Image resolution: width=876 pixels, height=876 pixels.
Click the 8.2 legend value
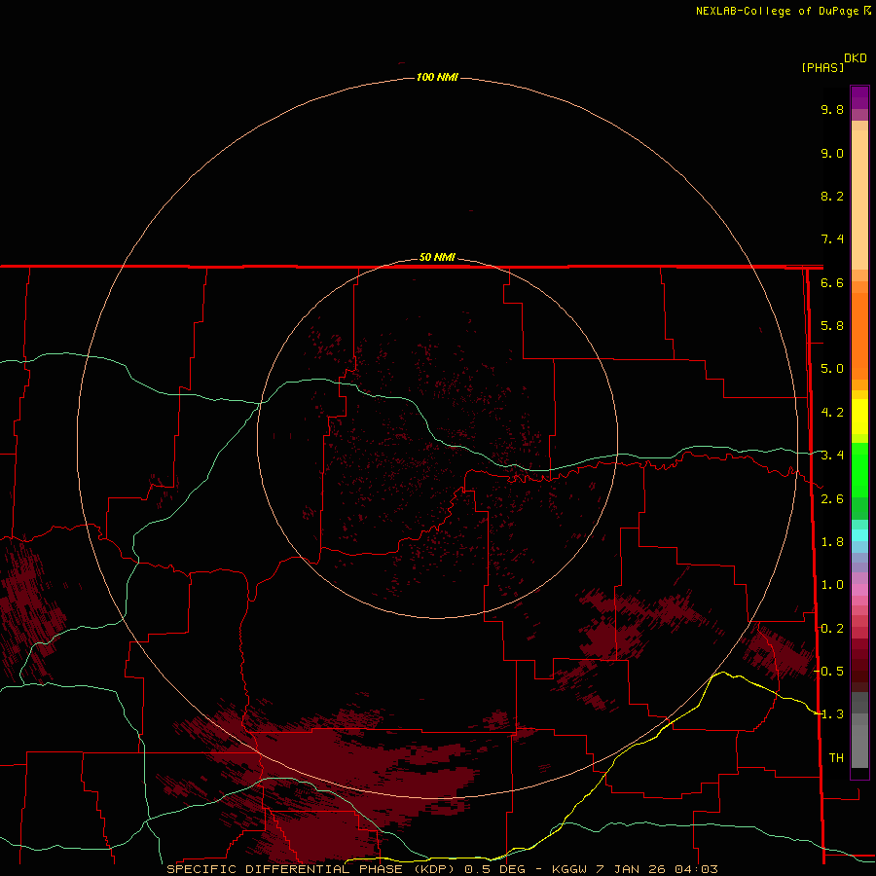point(832,196)
